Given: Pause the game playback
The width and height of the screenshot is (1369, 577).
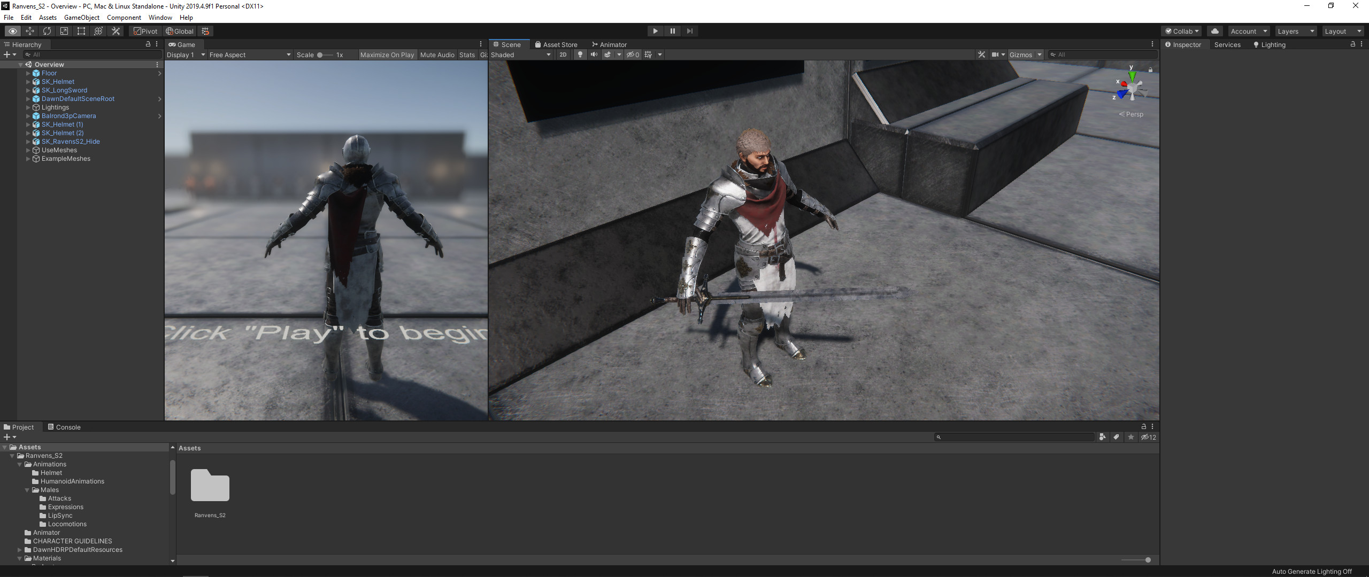Looking at the screenshot, I should coord(672,31).
